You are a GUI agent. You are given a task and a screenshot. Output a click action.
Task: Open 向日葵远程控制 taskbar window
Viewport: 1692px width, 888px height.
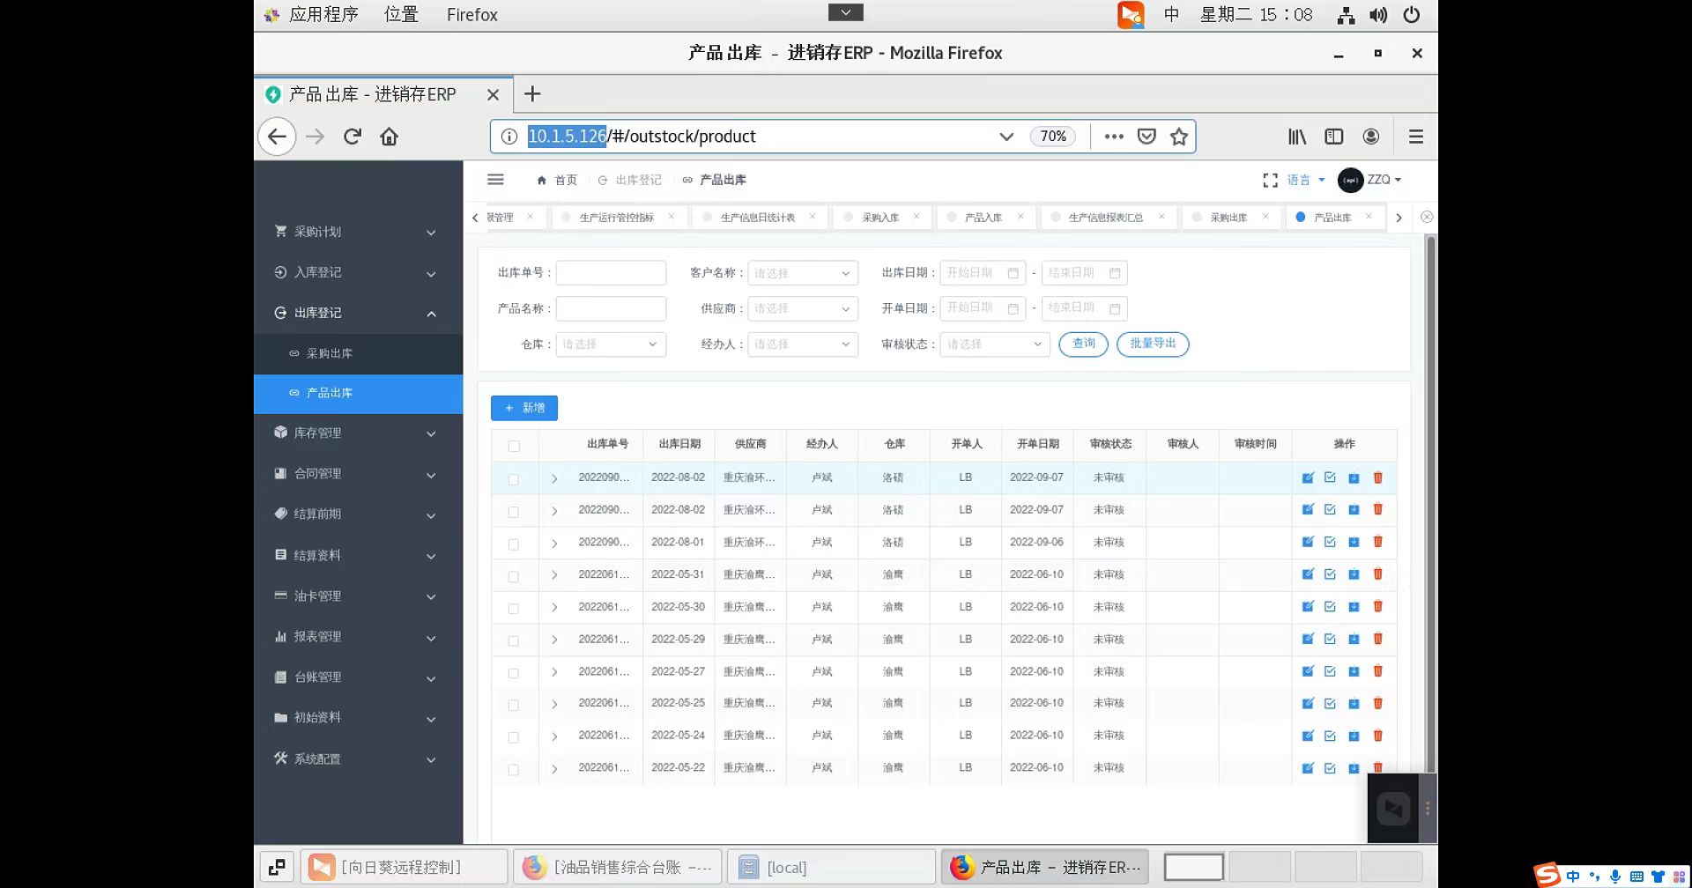(x=404, y=867)
